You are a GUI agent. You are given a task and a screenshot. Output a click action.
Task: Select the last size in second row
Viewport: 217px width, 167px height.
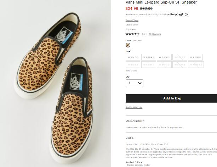195,65
